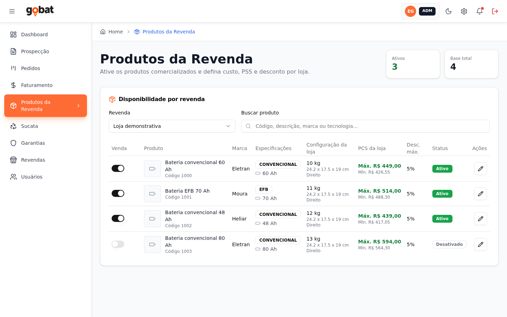The height and width of the screenshot is (317, 507).
Task: Open settings gear icon
Action: coord(464,11)
